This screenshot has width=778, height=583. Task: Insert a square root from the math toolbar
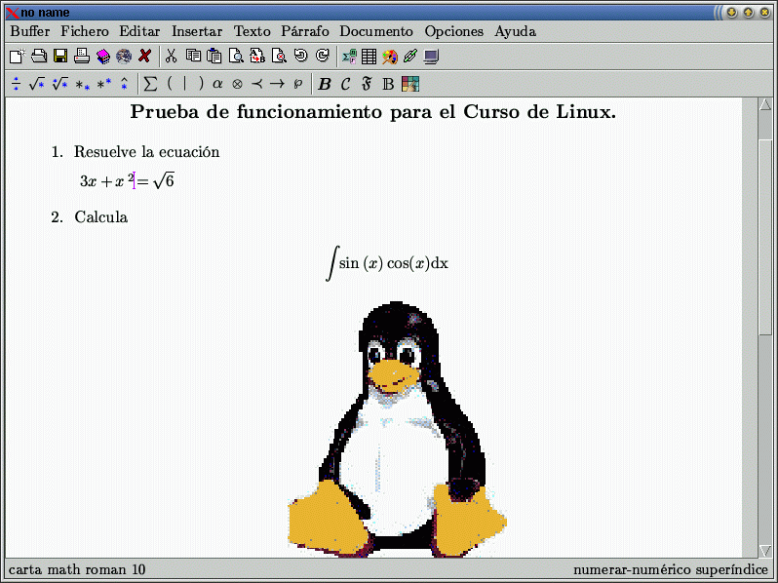click(x=37, y=84)
